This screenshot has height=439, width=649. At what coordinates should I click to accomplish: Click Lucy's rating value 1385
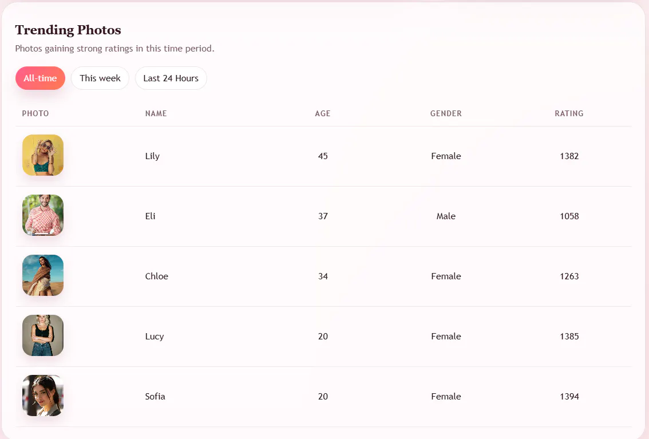pos(569,337)
